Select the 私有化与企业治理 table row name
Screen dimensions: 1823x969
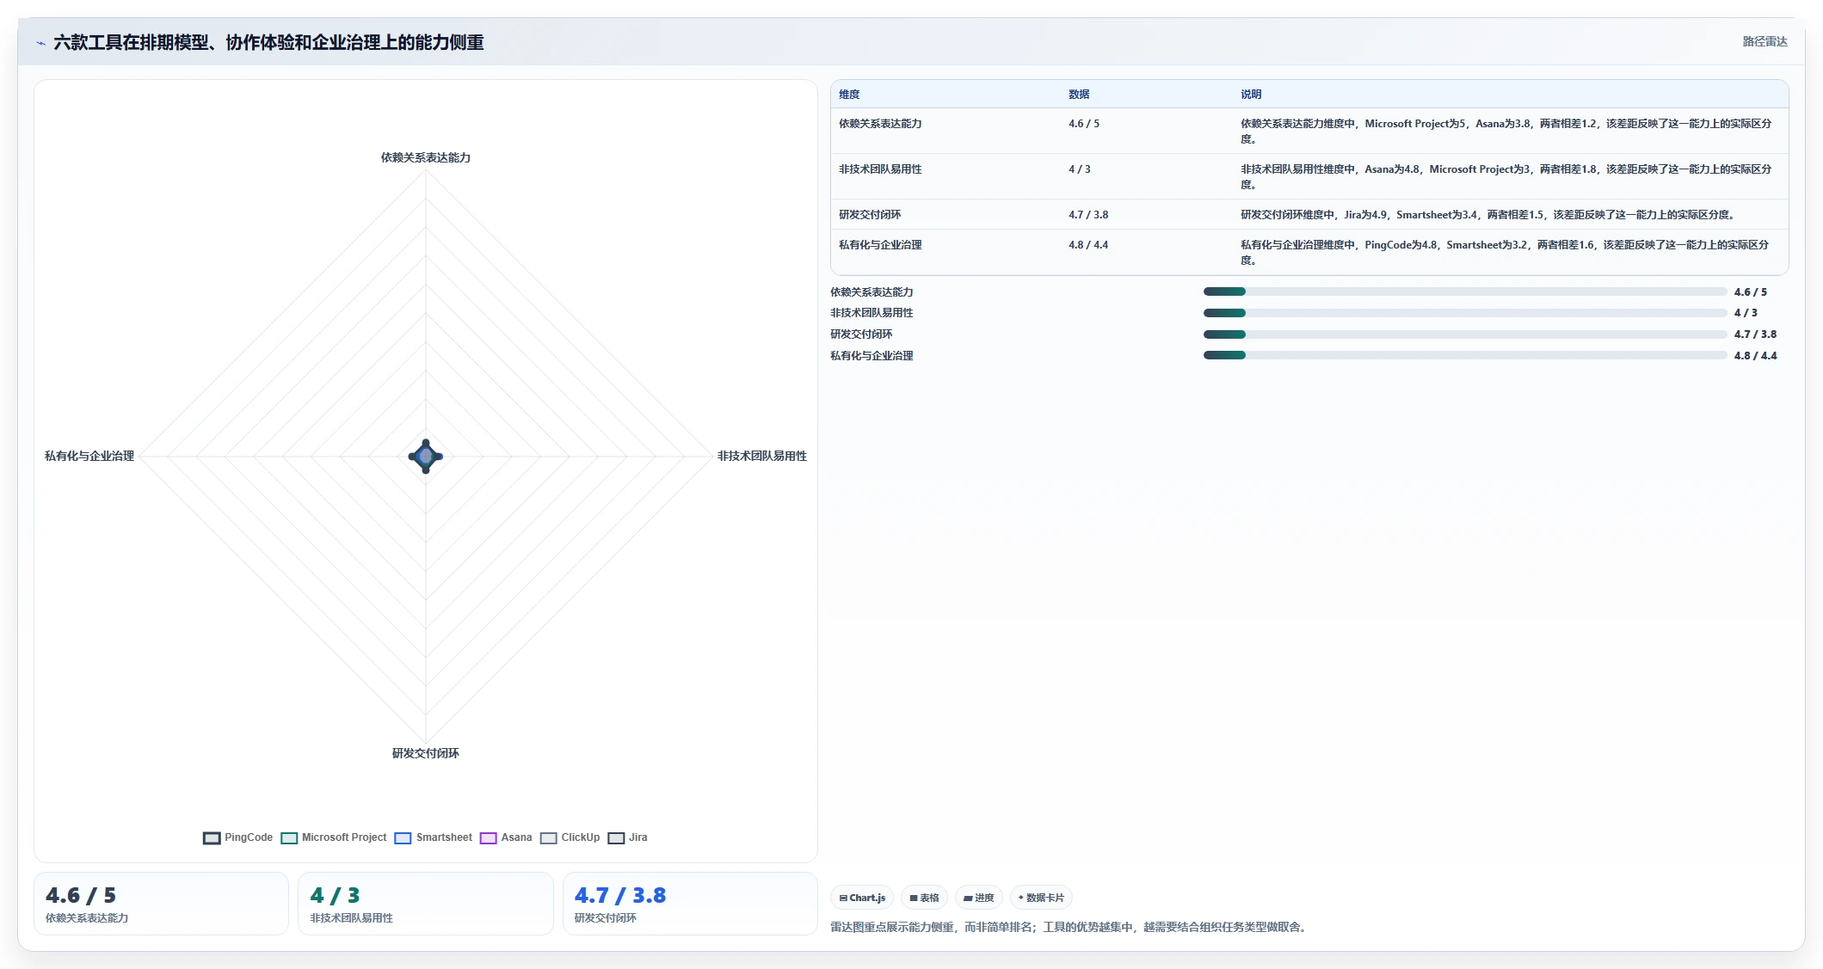click(x=880, y=245)
